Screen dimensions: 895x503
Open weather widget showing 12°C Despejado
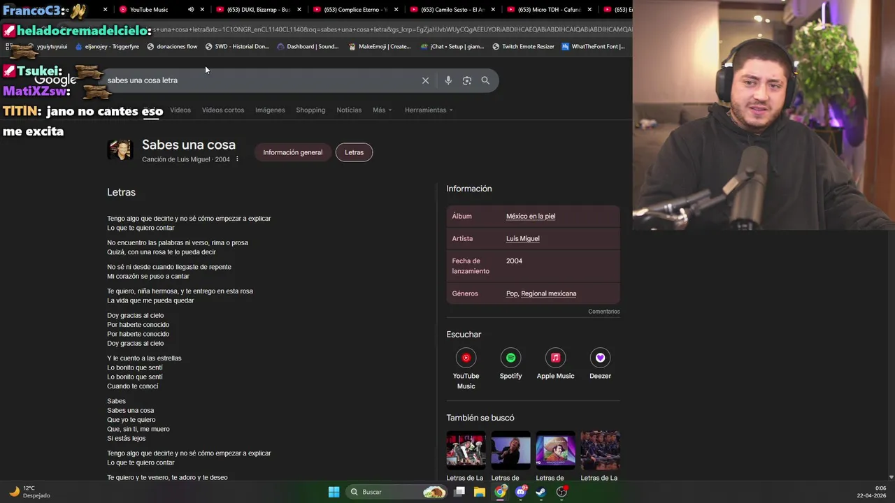29,492
